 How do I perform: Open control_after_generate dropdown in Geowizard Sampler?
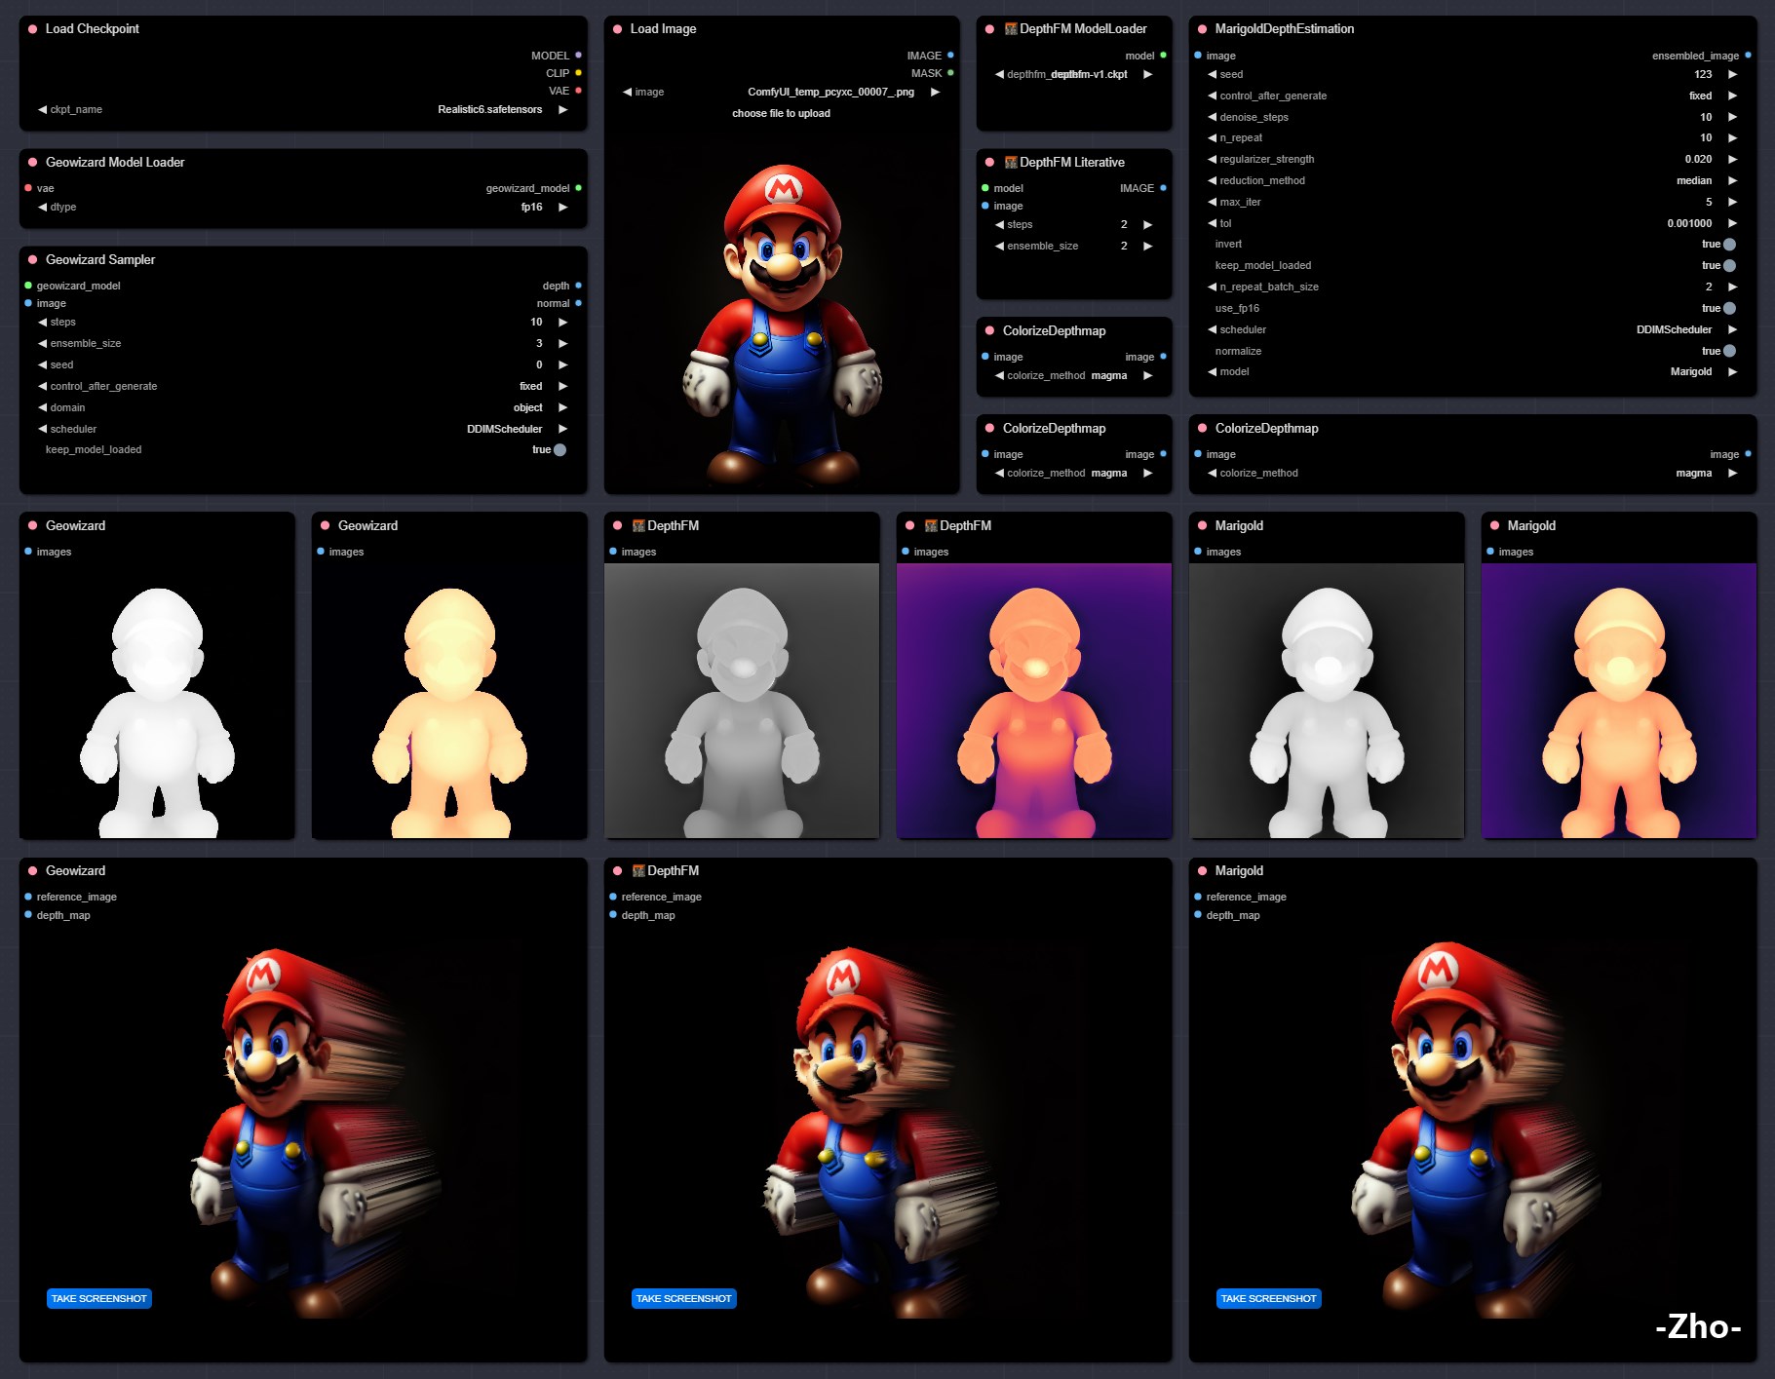pyautogui.click(x=303, y=387)
